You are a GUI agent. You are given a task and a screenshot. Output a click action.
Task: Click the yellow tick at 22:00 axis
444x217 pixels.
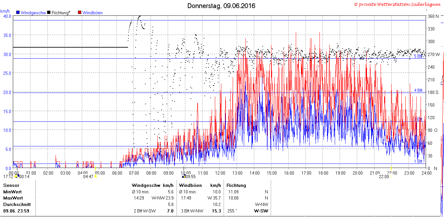(x=392, y=168)
